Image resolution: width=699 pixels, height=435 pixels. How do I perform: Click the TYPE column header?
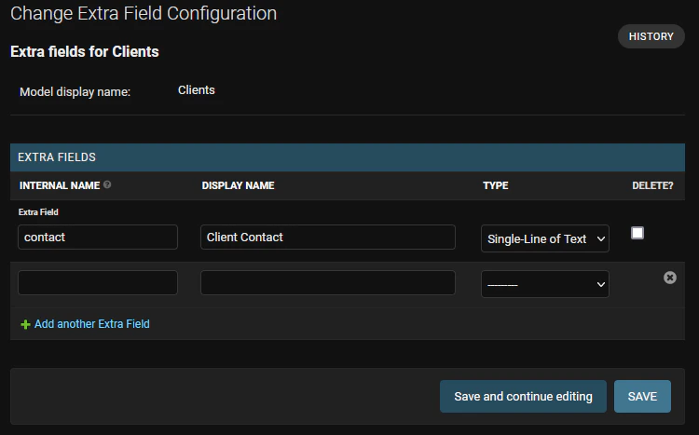point(495,185)
